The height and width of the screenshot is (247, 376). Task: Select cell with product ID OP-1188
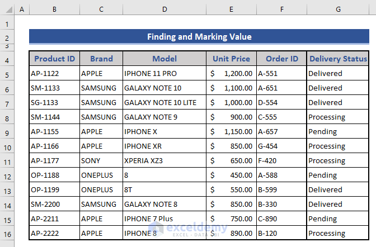(54, 175)
